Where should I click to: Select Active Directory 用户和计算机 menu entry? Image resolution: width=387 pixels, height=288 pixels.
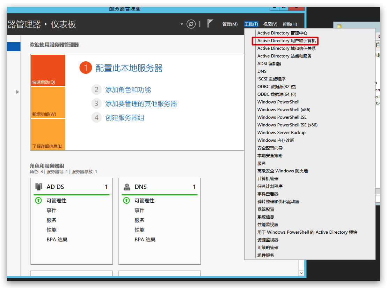click(286, 41)
